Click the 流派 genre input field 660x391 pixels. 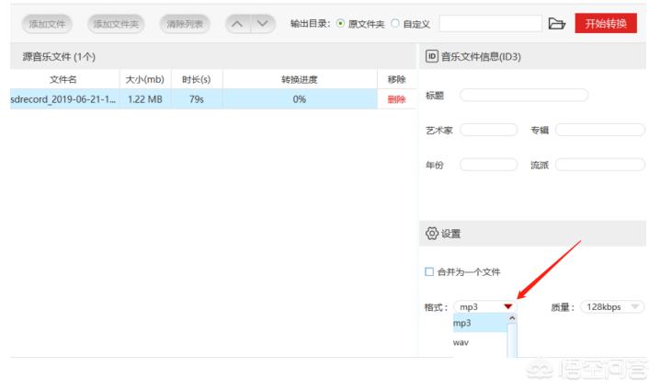(600, 165)
